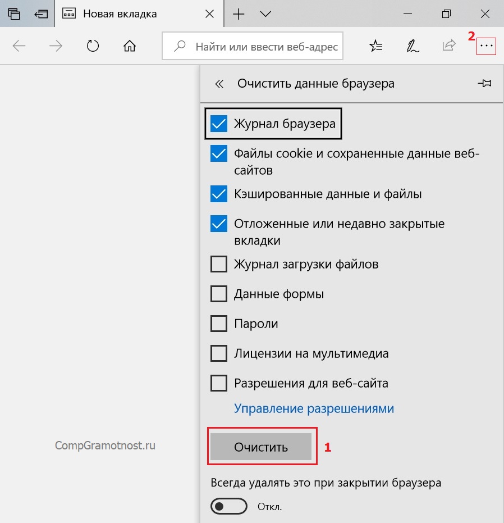This screenshot has height=523, width=504.
Task: Restore down the browser window
Action: (446, 13)
